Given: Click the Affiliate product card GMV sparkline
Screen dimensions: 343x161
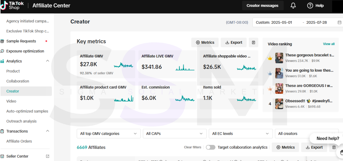Looking at the screenshot, I should pyautogui.click(x=124, y=99).
